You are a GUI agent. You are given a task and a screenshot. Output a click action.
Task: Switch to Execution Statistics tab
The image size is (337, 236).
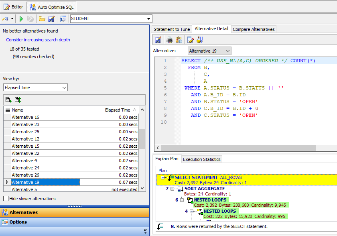click(201, 159)
